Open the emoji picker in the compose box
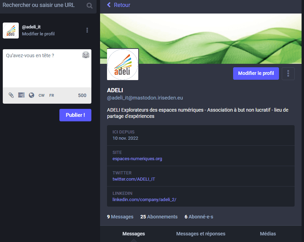The width and height of the screenshot is (304, 242). (86, 55)
